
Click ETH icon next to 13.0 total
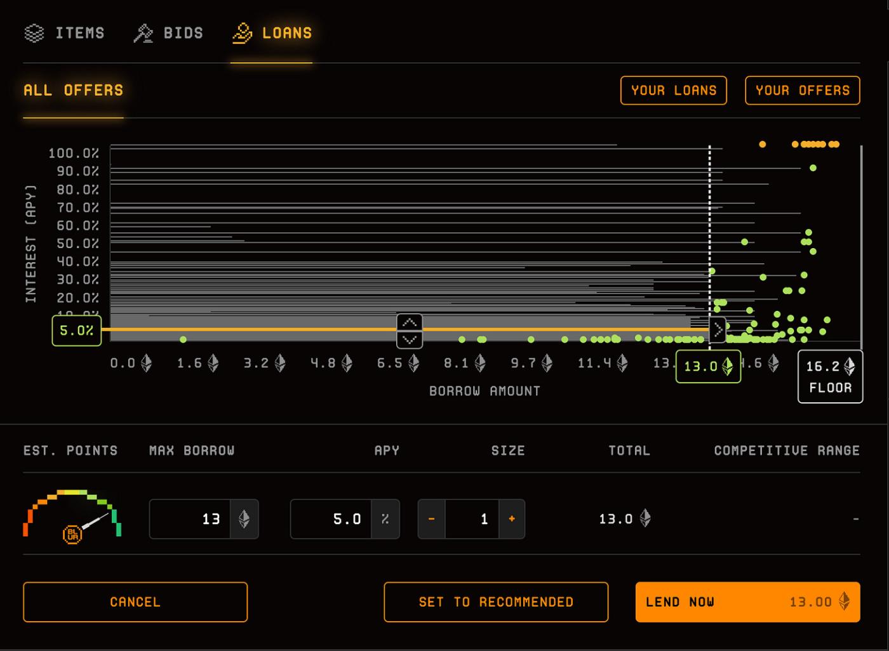[x=645, y=518]
